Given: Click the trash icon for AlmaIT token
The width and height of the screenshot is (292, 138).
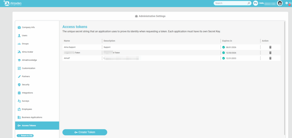Looking at the screenshot, I should (270, 58).
